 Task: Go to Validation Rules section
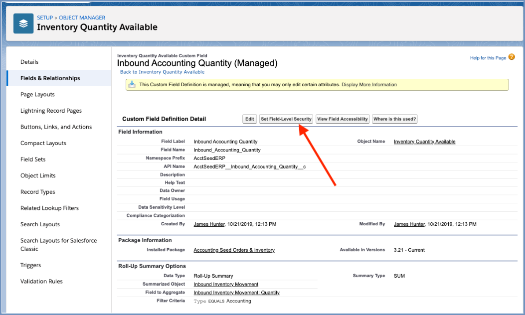coord(41,281)
